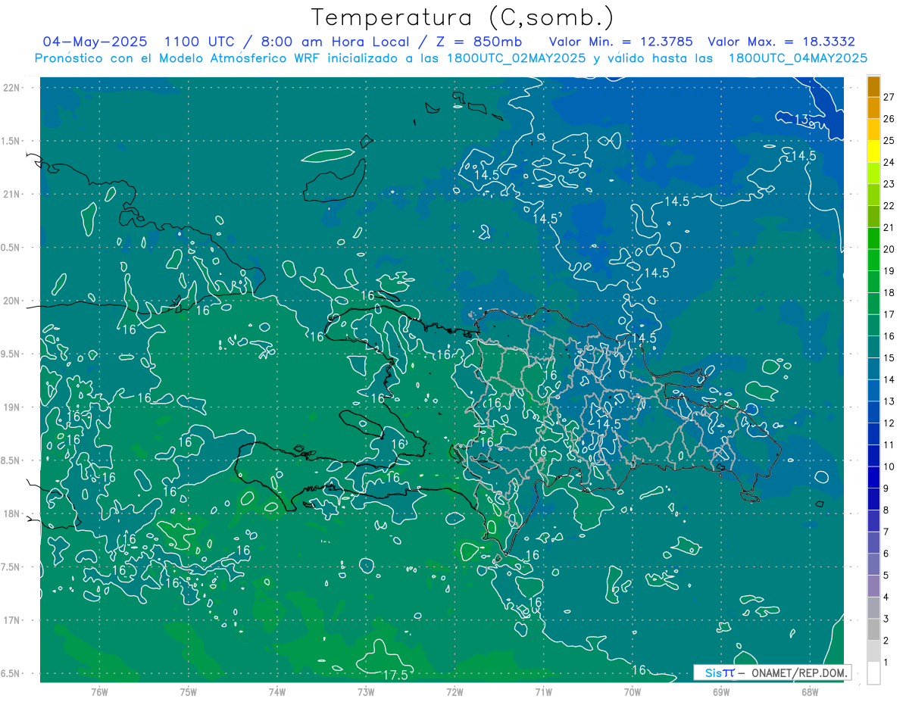Click '8:00 am Hora Local' text
Screen dimensions: 909x702
point(335,42)
